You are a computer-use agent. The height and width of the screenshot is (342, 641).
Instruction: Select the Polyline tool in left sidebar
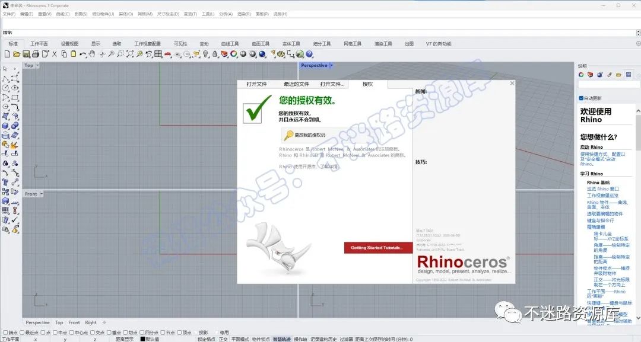coord(5,78)
